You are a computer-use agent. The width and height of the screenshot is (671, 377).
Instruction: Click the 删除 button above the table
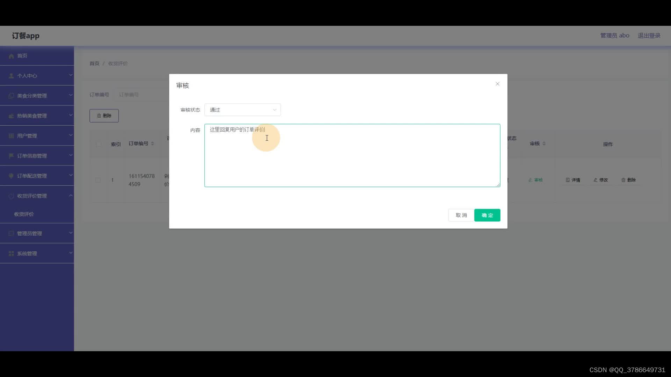(x=104, y=116)
